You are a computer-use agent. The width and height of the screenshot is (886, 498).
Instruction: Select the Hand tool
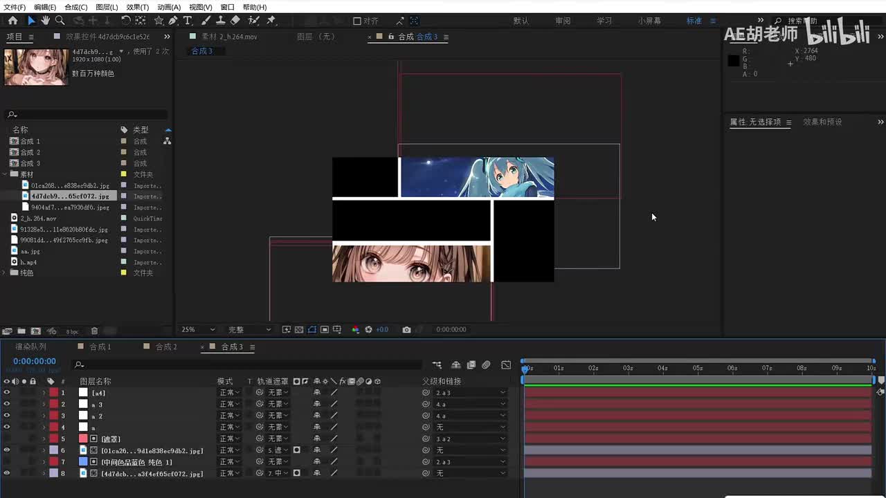(46, 21)
